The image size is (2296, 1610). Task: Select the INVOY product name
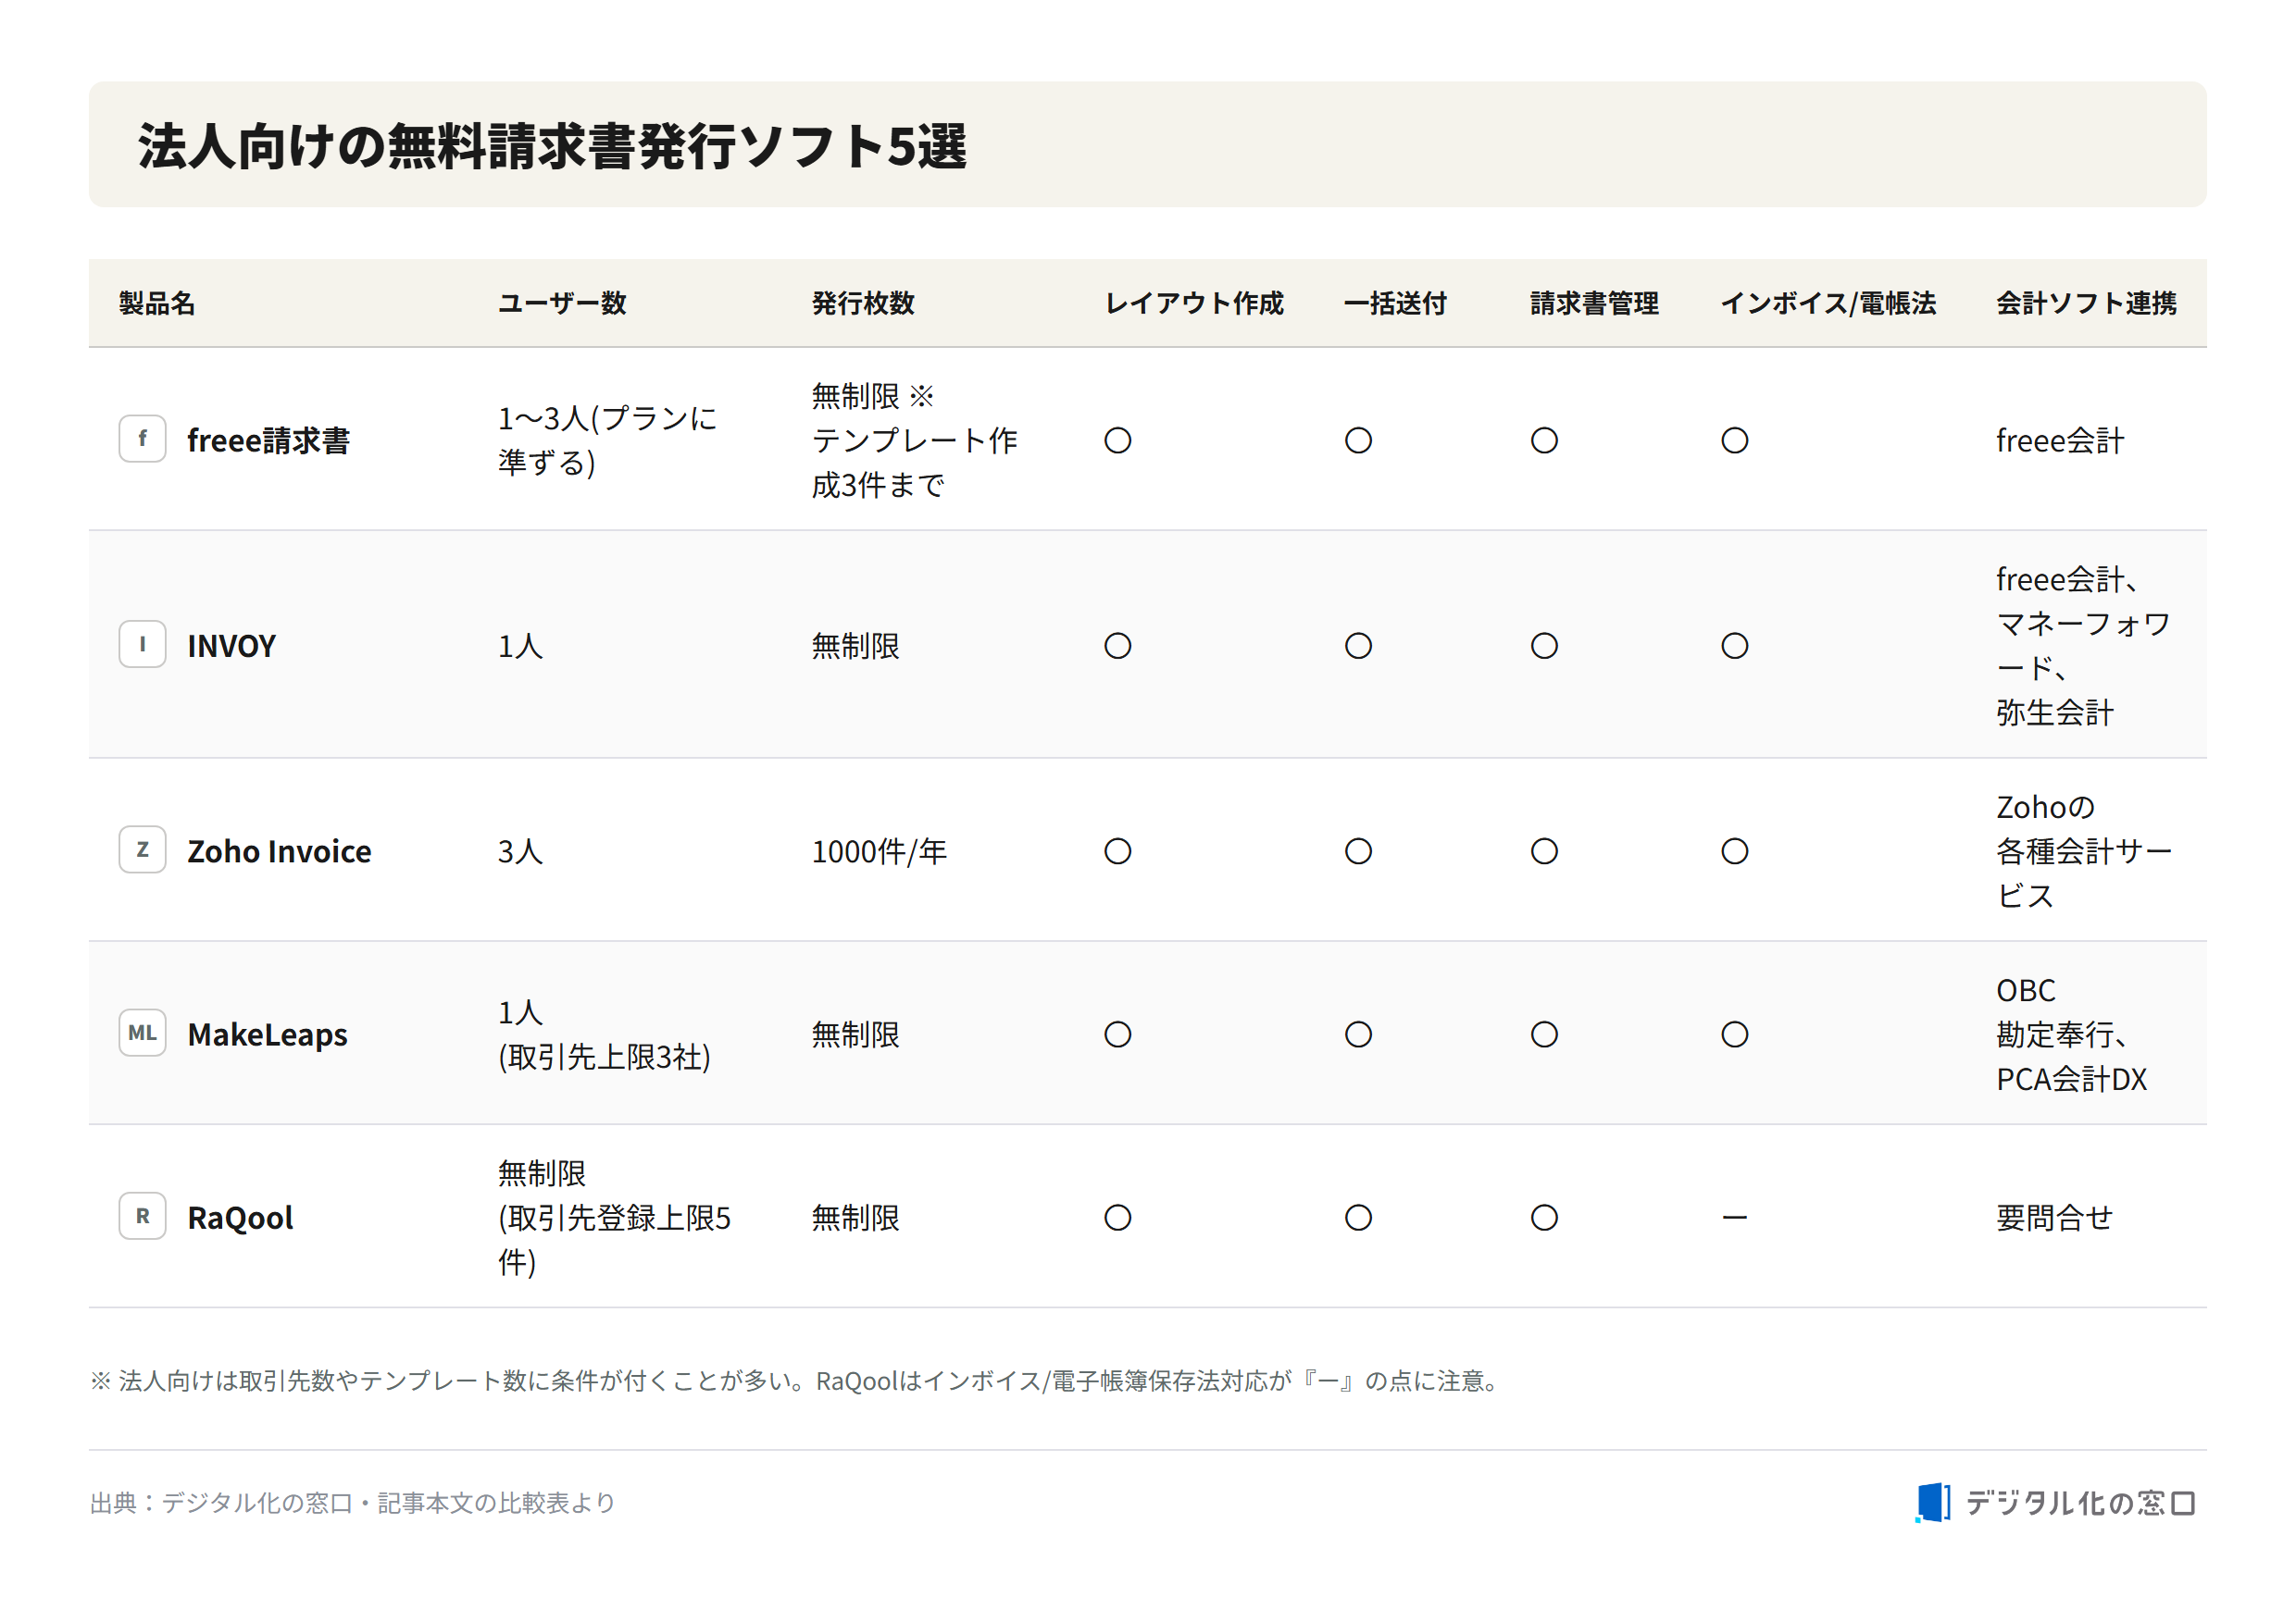coord(231,647)
